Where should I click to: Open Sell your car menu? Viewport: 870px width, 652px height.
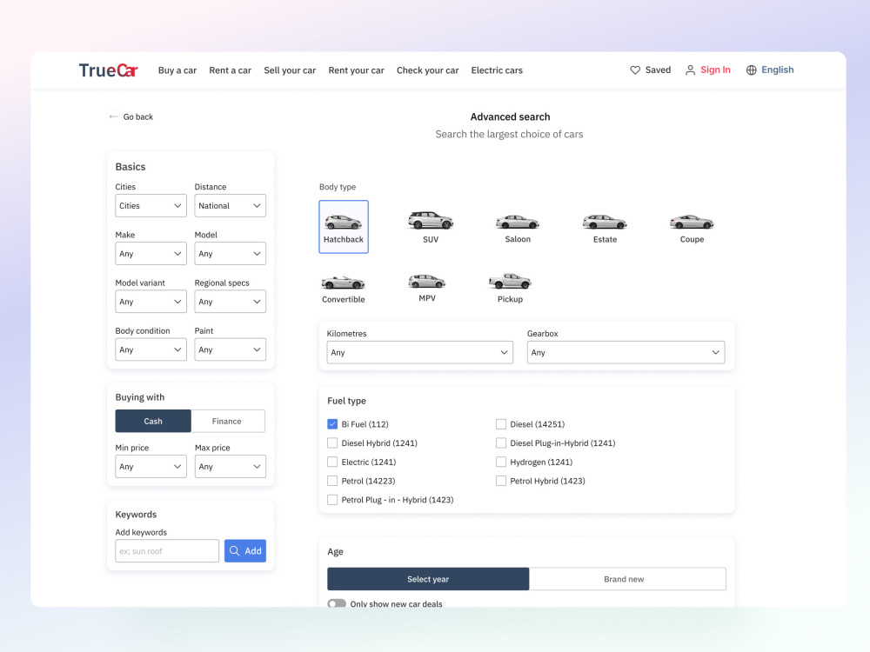[x=290, y=70]
